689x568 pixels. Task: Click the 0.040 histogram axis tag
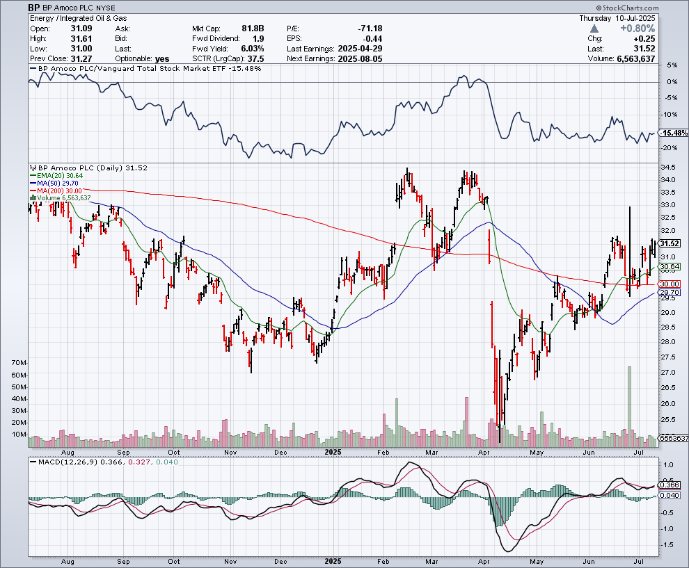[670, 495]
